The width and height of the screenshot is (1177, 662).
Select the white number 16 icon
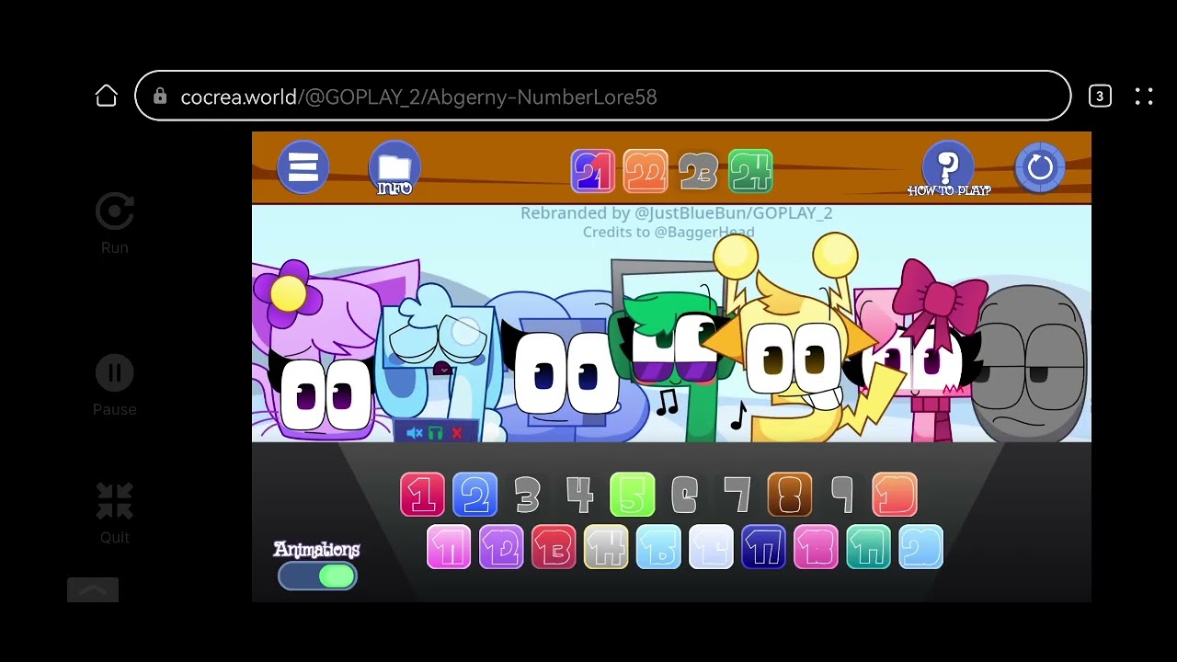tap(711, 547)
